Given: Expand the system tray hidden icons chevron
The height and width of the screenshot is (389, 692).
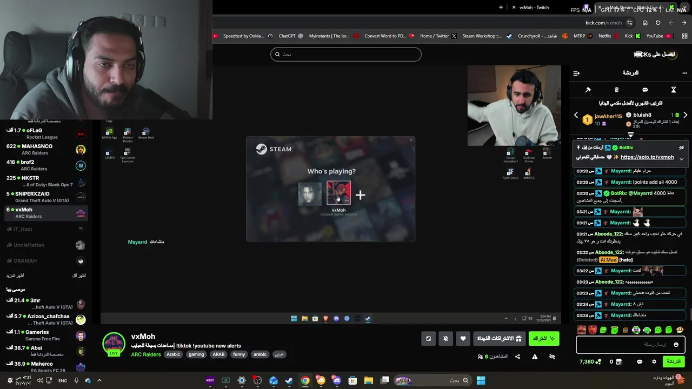Looking at the screenshot, I should pos(99,380).
